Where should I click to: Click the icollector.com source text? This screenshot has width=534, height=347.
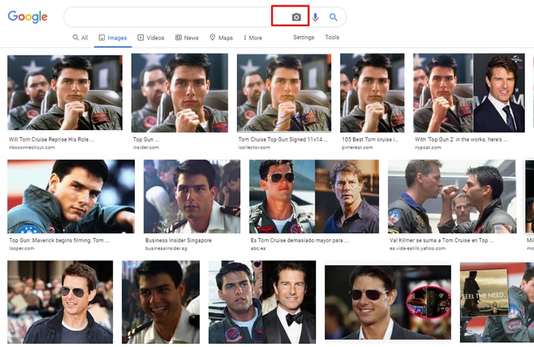[254, 147]
